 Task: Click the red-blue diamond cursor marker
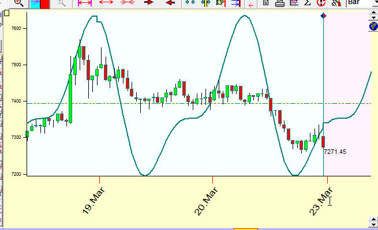(x=324, y=16)
